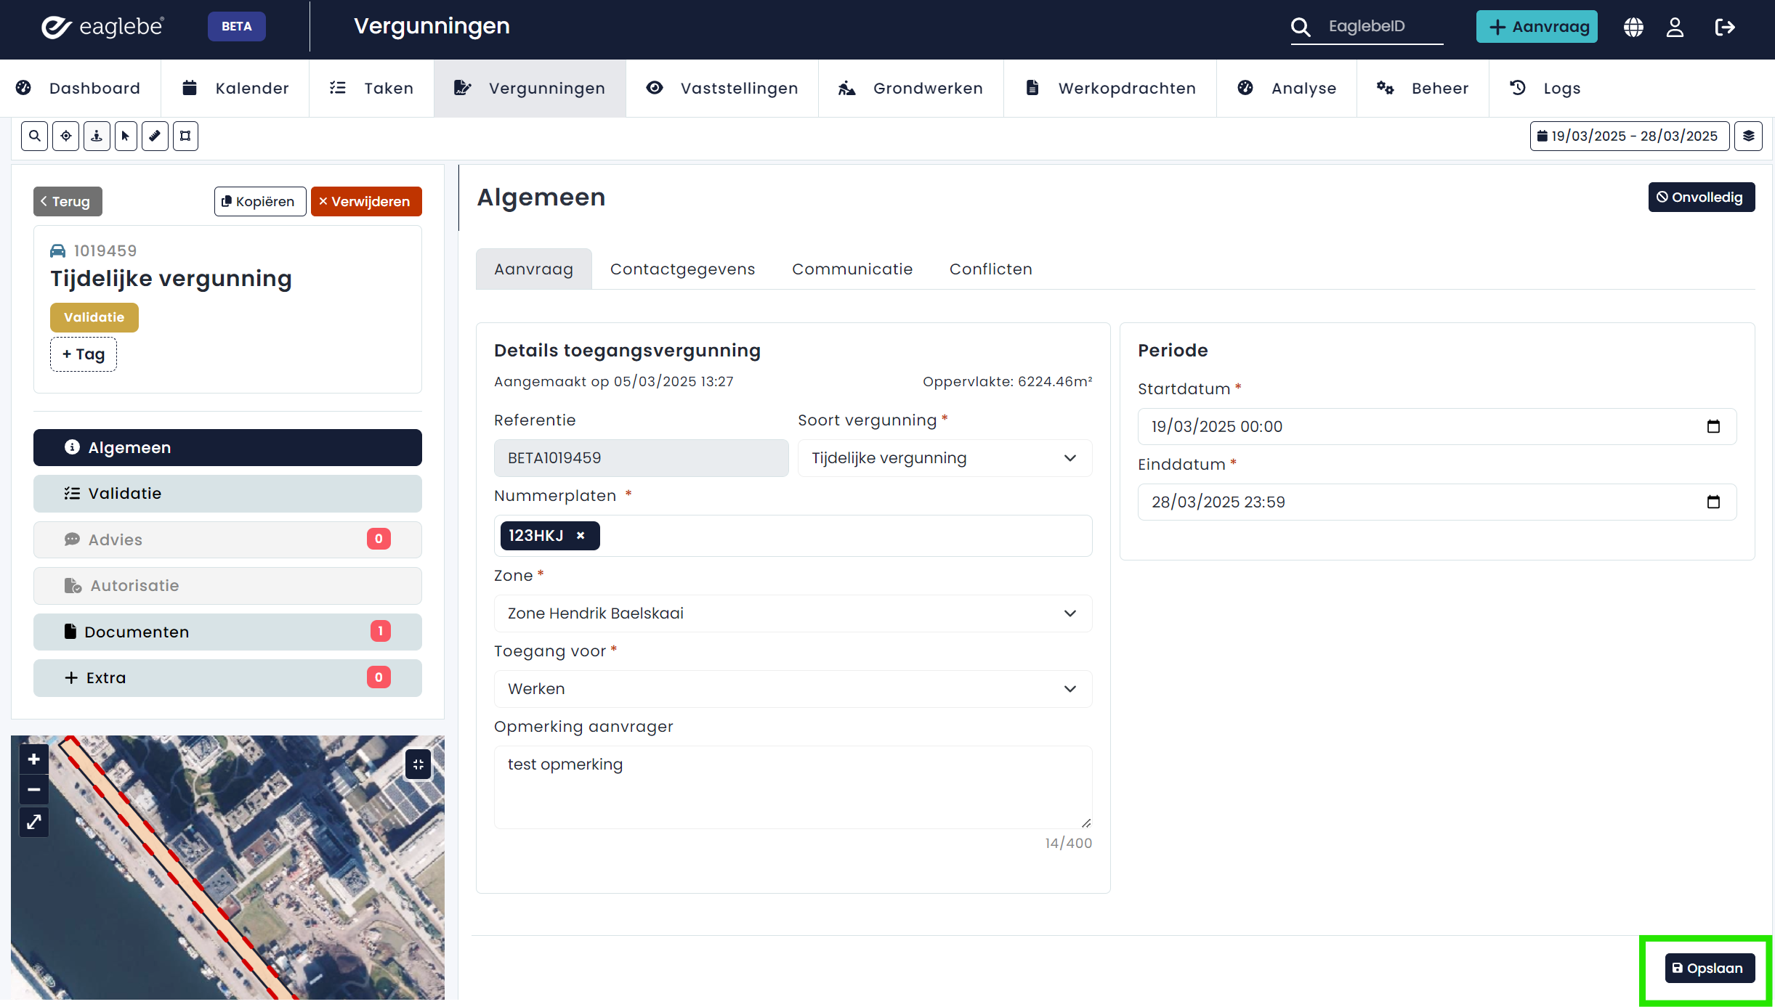
Task: Activate the street view person tool
Action: (x=96, y=136)
